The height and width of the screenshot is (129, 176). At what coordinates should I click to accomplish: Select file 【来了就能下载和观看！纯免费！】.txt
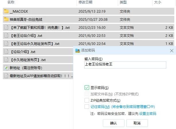click(40, 28)
